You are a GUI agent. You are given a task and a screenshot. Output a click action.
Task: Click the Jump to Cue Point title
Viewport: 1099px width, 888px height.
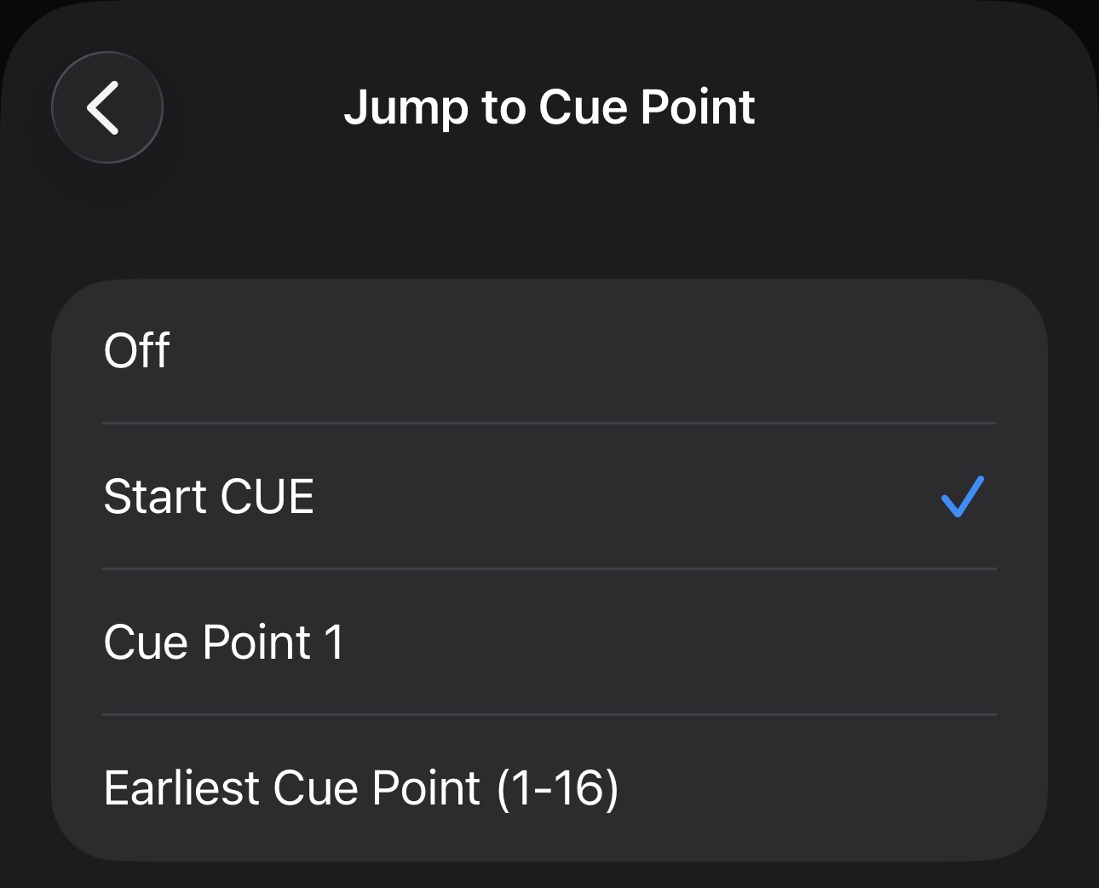pos(549,107)
